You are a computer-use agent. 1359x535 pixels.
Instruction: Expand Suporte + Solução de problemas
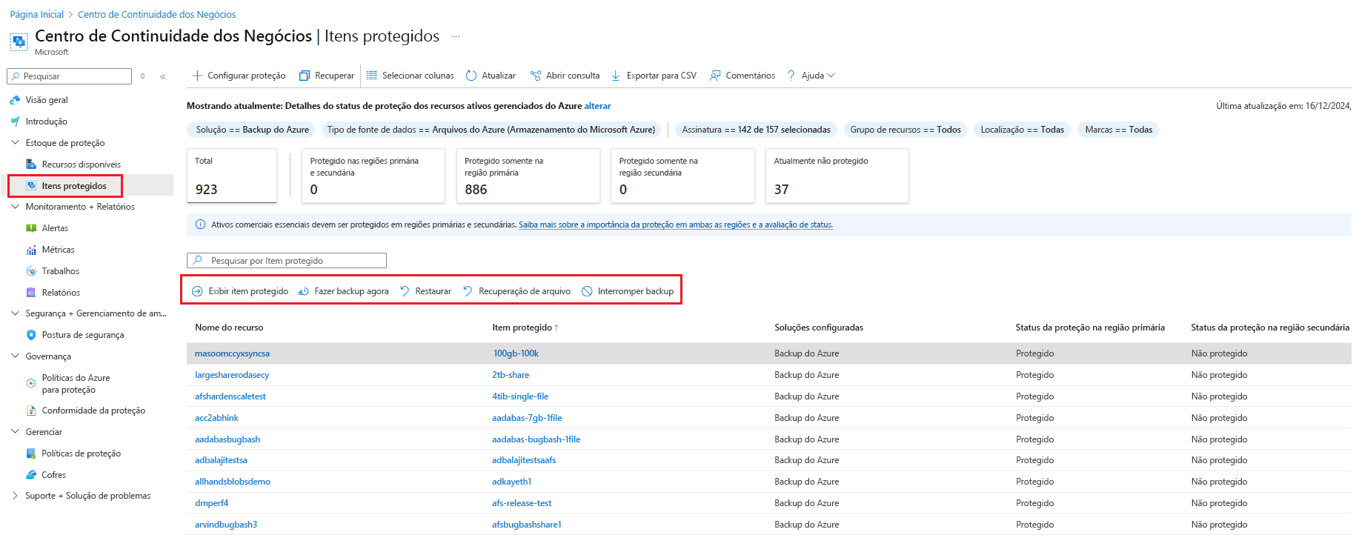point(15,496)
